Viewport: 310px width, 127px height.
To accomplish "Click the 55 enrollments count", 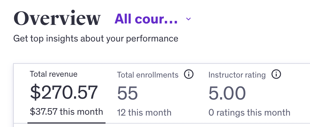I will point(127,93).
